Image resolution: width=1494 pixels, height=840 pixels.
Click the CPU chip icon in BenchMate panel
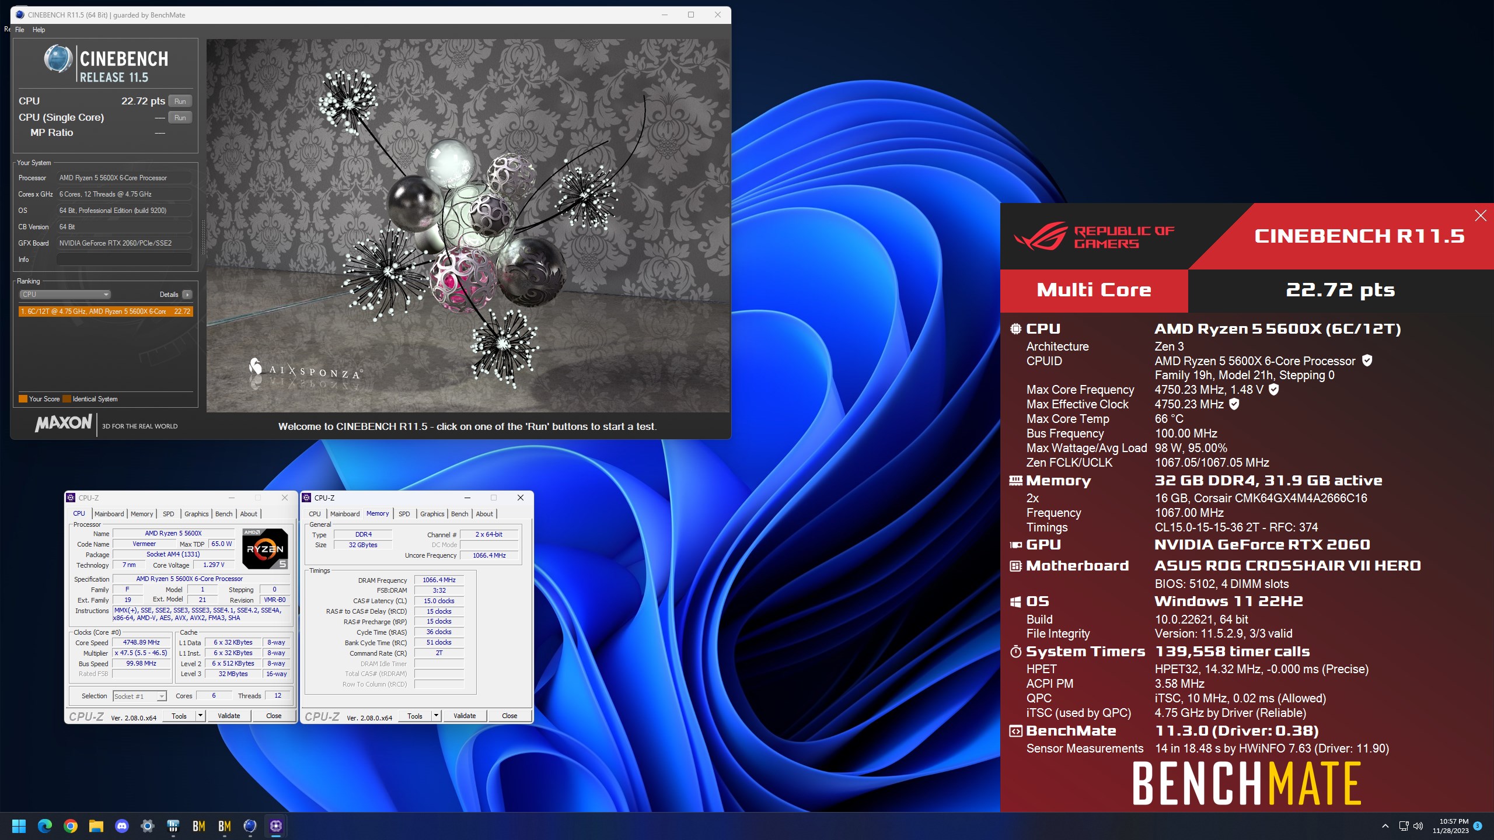click(x=1015, y=329)
